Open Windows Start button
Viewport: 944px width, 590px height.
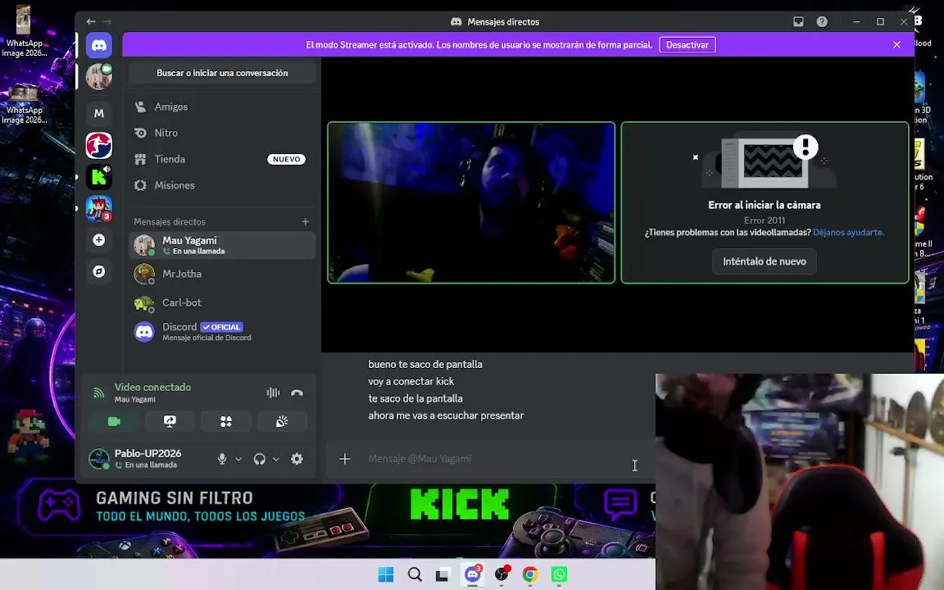(x=386, y=575)
